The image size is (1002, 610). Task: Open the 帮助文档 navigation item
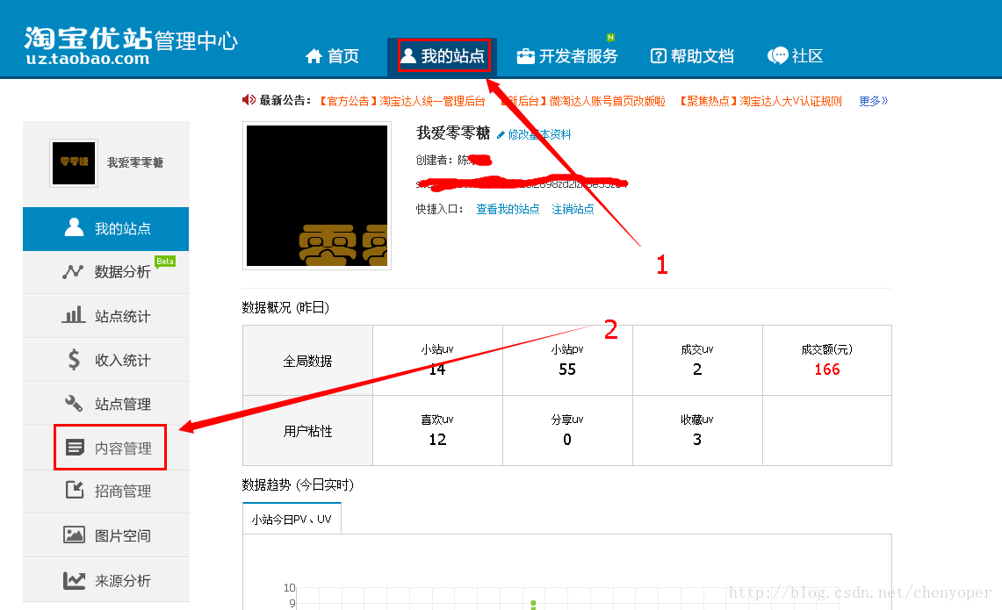[x=692, y=56]
